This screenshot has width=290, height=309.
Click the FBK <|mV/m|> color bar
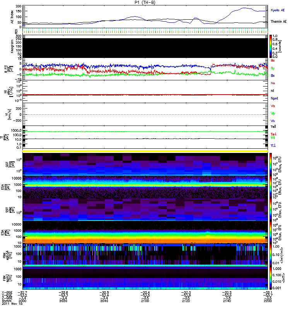coord(271,255)
